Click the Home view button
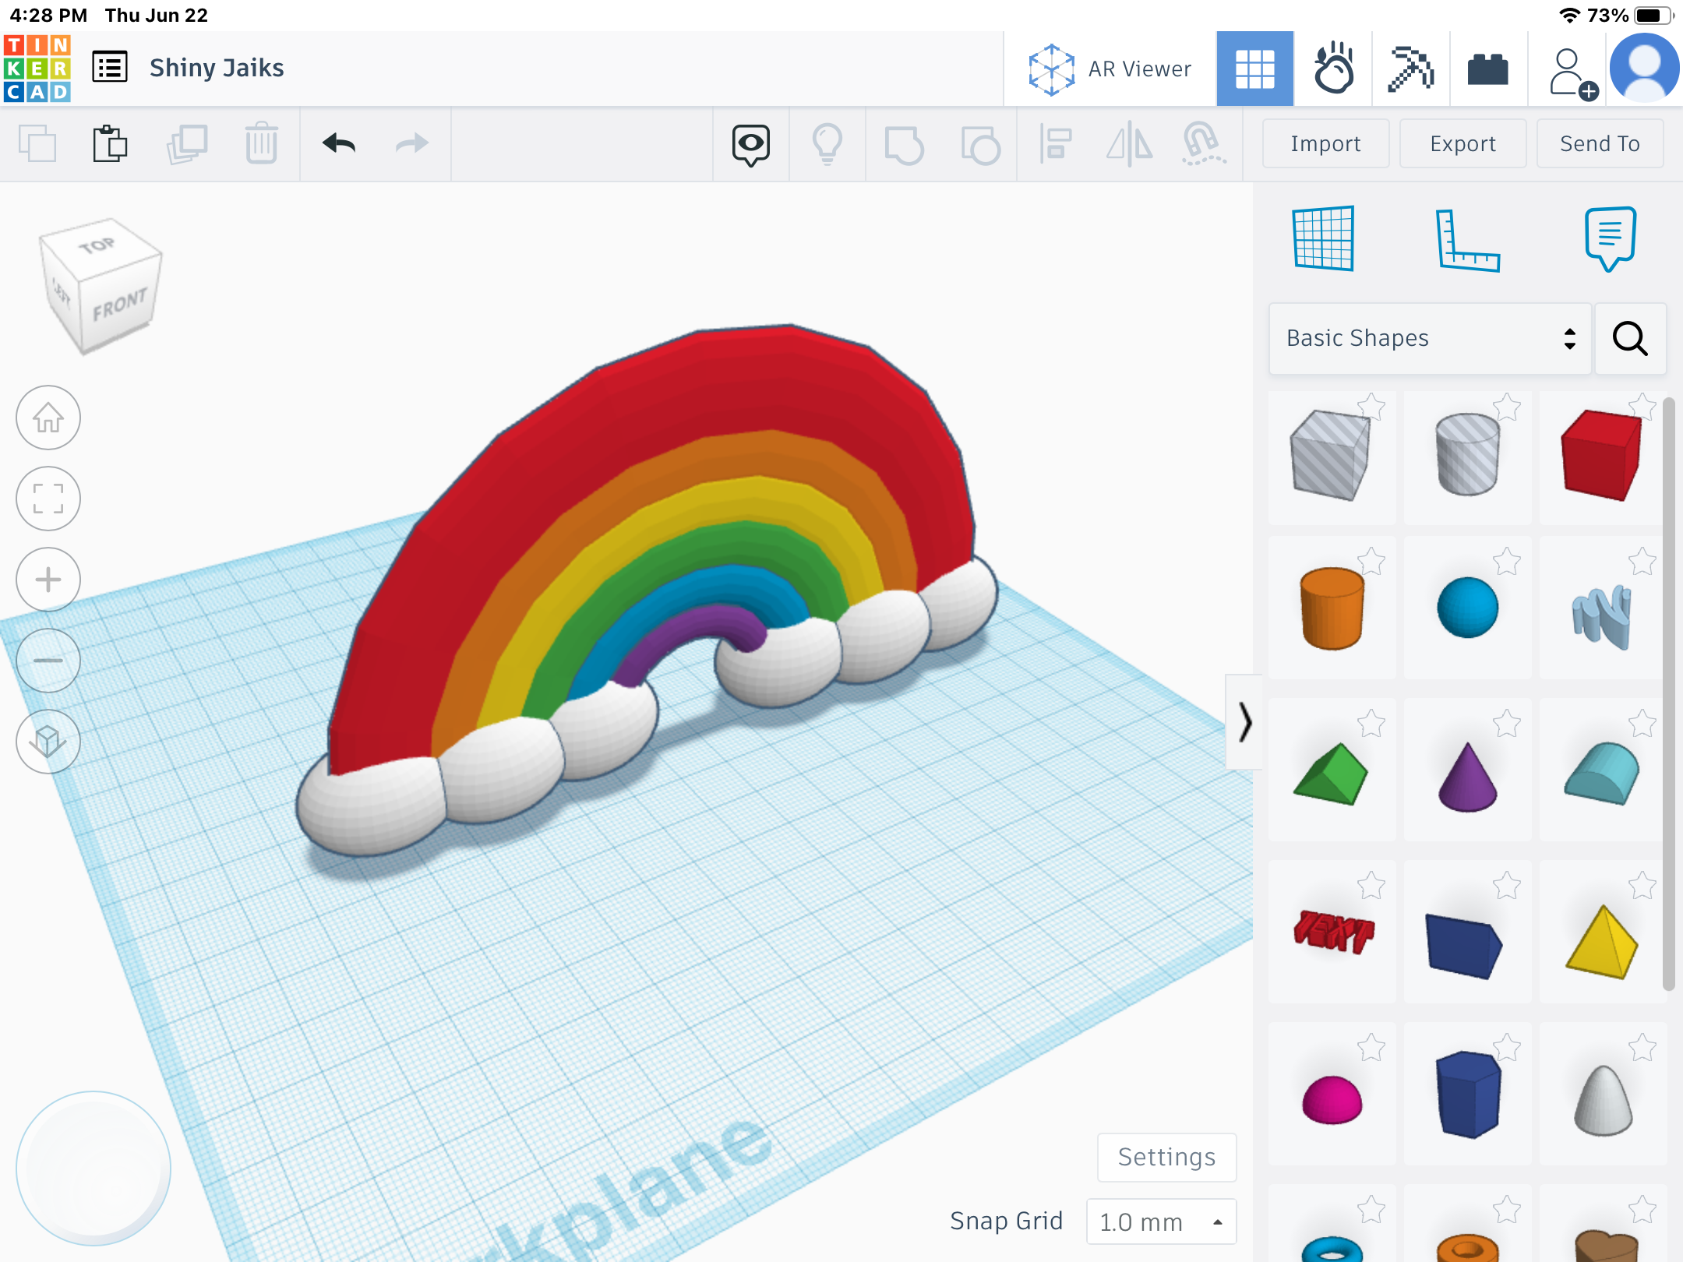 coord(48,418)
